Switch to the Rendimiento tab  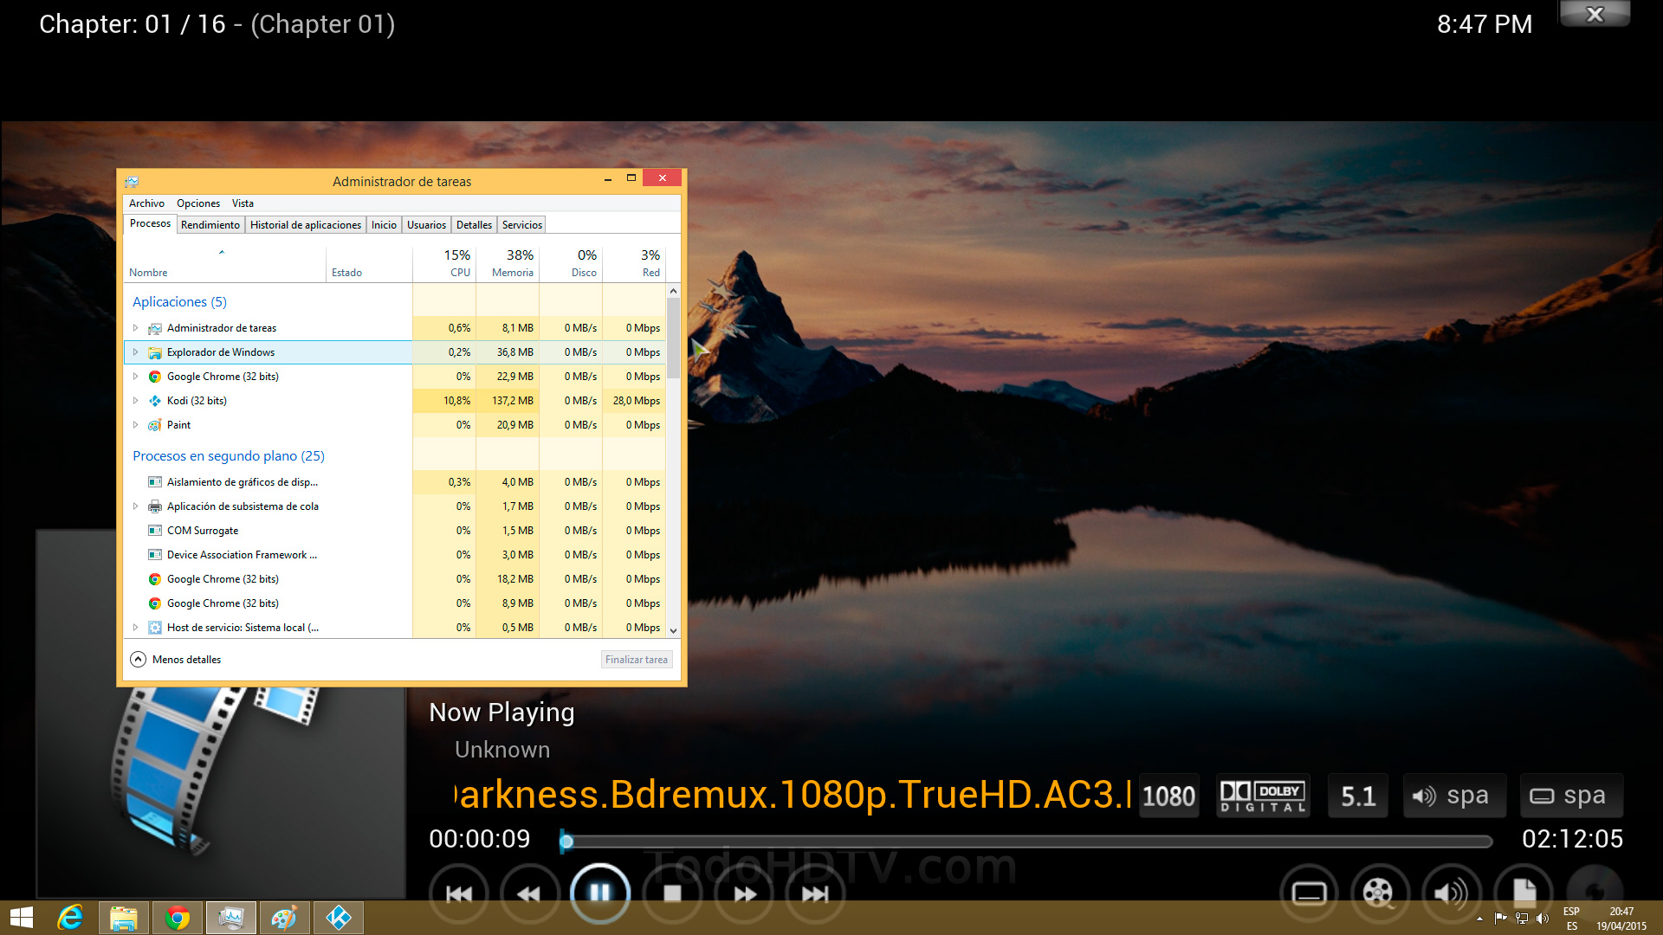(x=210, y=225)
